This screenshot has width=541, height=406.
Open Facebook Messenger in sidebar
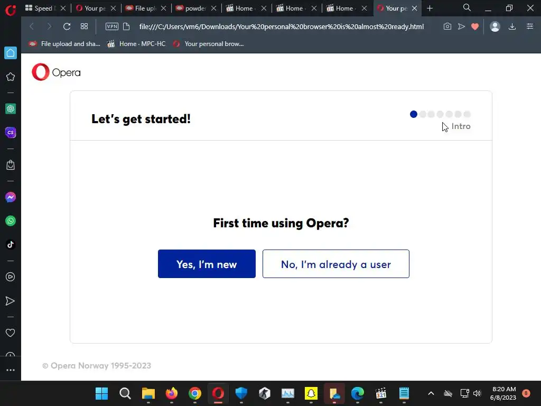point(11,197)
